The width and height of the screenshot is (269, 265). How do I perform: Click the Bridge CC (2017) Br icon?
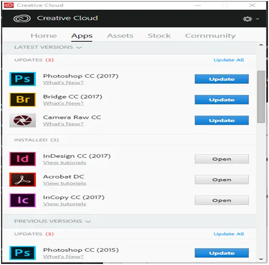point(23,99)
